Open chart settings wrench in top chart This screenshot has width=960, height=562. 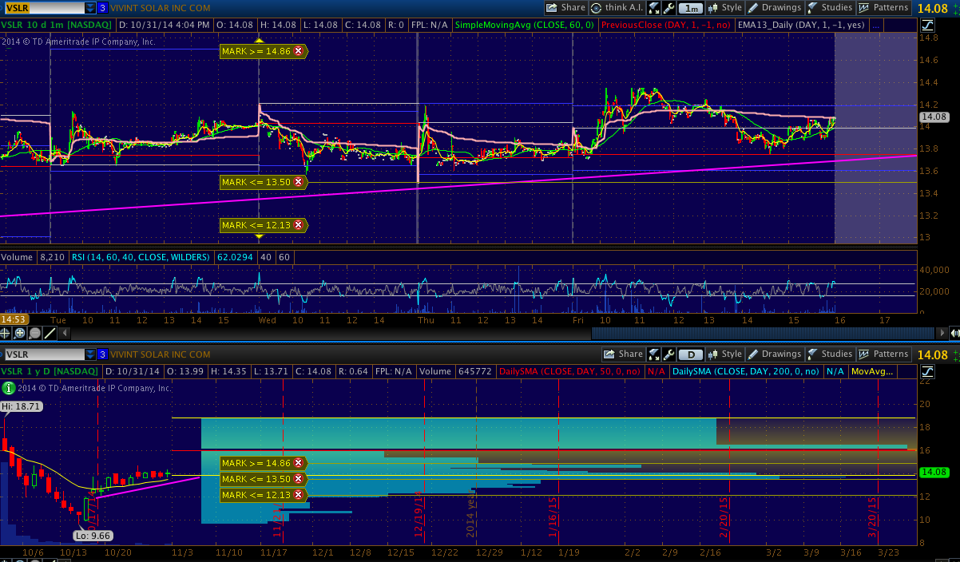pos(669,8)
